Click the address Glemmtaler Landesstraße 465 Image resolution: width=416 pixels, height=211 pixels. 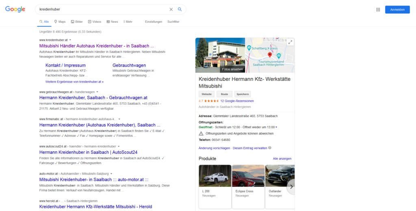pyautogui.click(x=245, y=116)
